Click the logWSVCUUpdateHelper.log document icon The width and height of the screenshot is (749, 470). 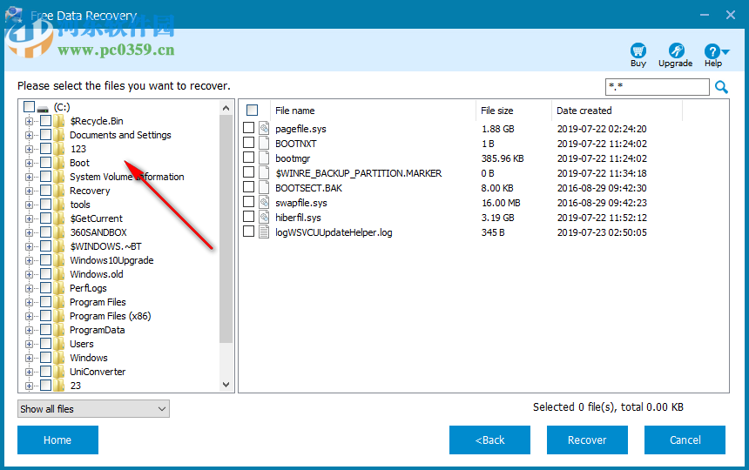[x=264, y=232]
